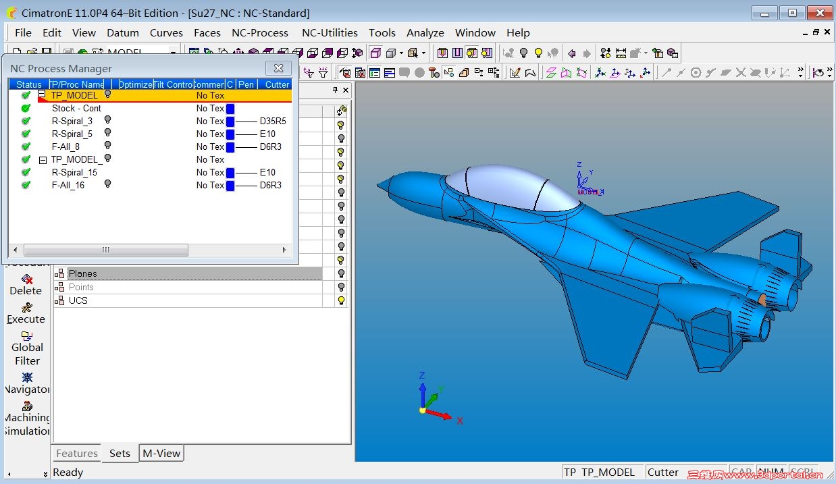The image size is (836, 484).
Task: Toggle bulb next to TP_MODEL toolpath
Action: pos(108,95)
